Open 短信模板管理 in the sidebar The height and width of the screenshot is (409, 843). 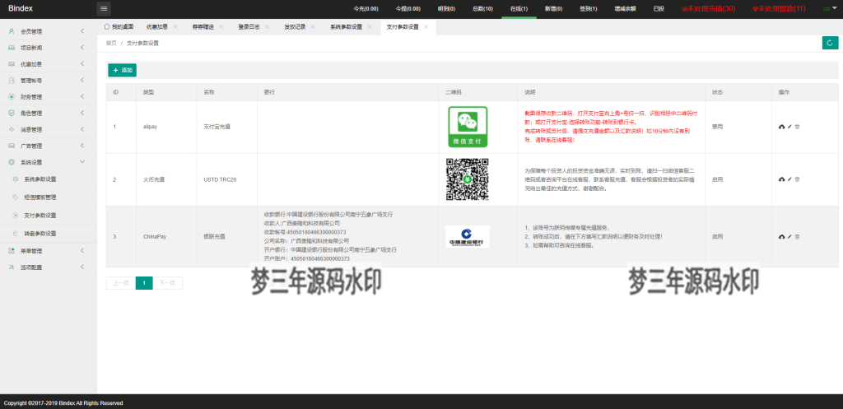coord(40,198)
